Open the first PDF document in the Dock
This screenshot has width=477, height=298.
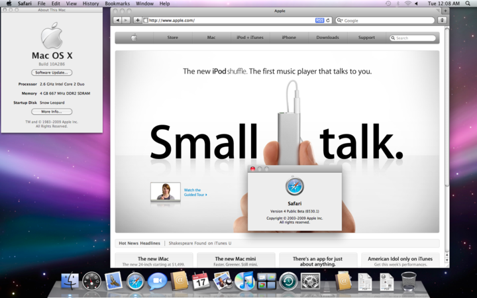click(365, 281)
